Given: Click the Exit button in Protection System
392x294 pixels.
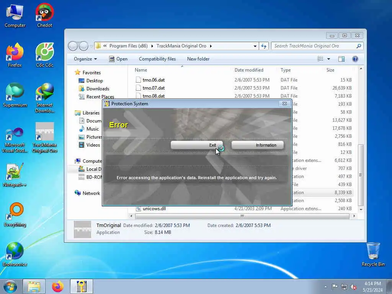Looking at the screenshot, I should pos(197,145).
